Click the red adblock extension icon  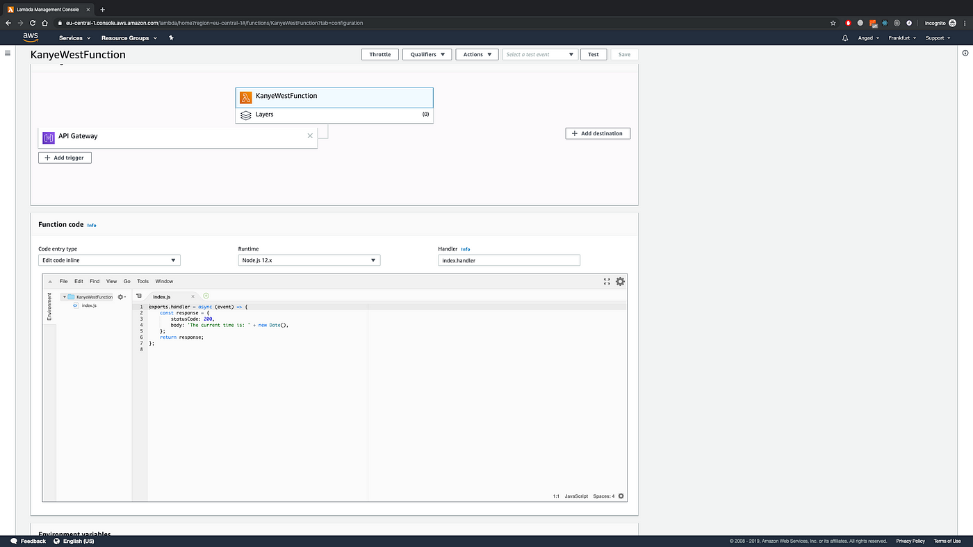coord(848,23)
